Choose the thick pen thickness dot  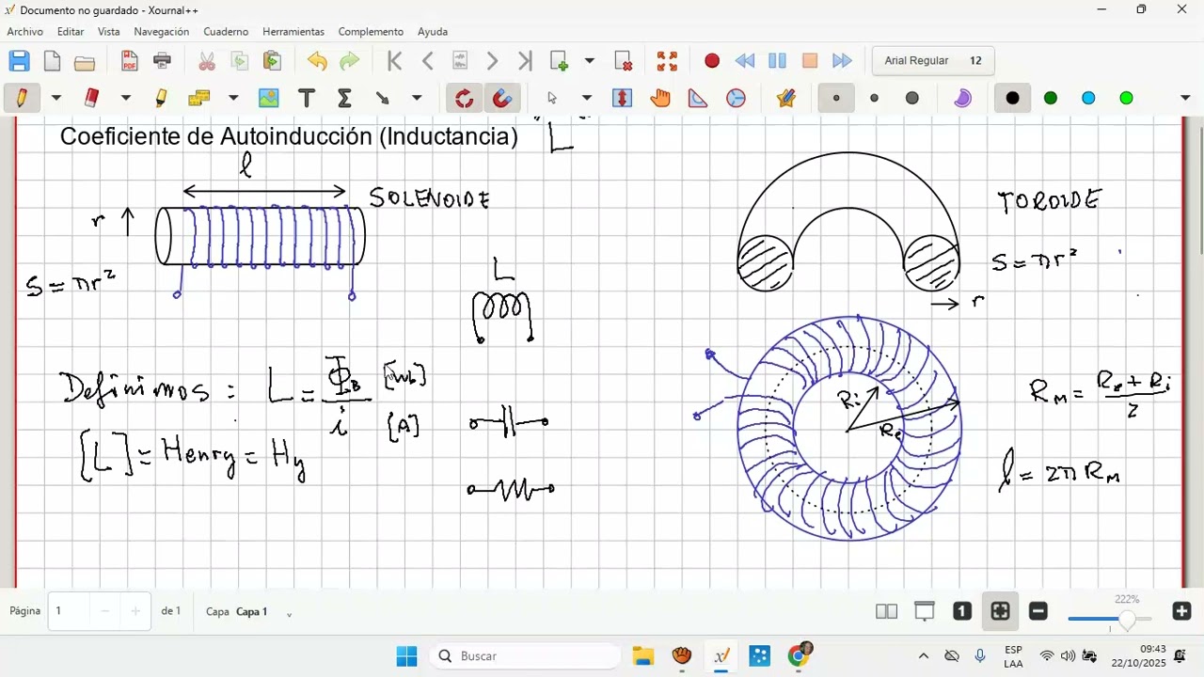912,98
